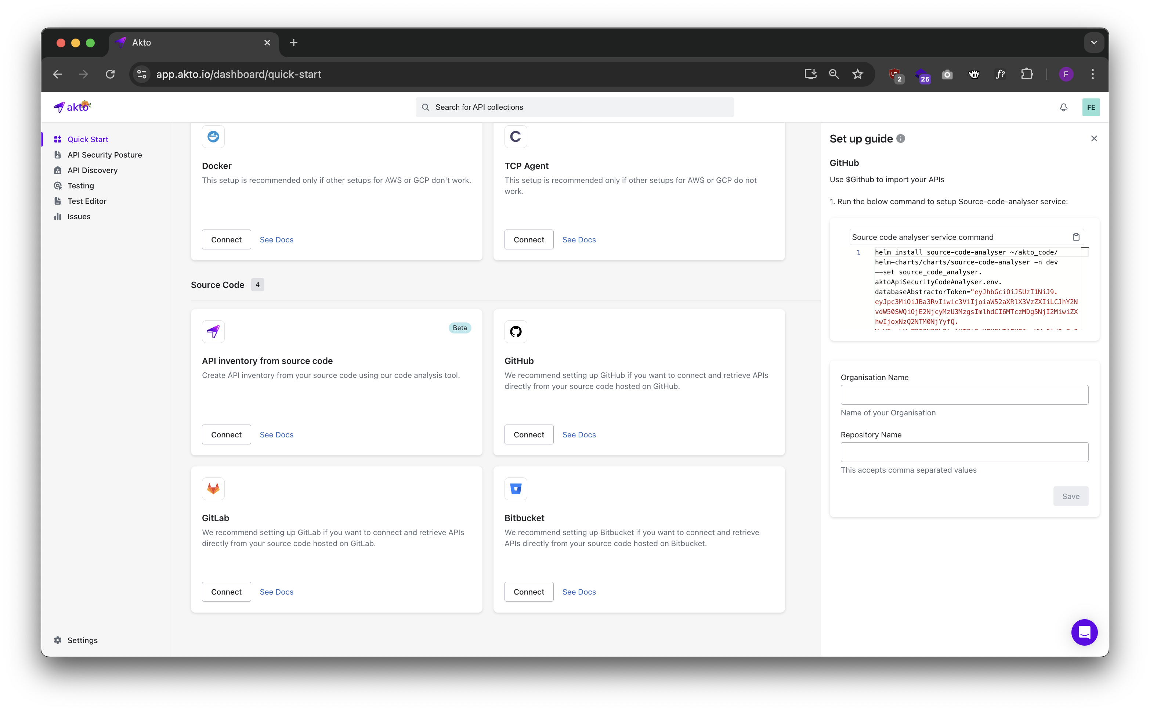Open the notifications bell

[x=1063, y=107]
